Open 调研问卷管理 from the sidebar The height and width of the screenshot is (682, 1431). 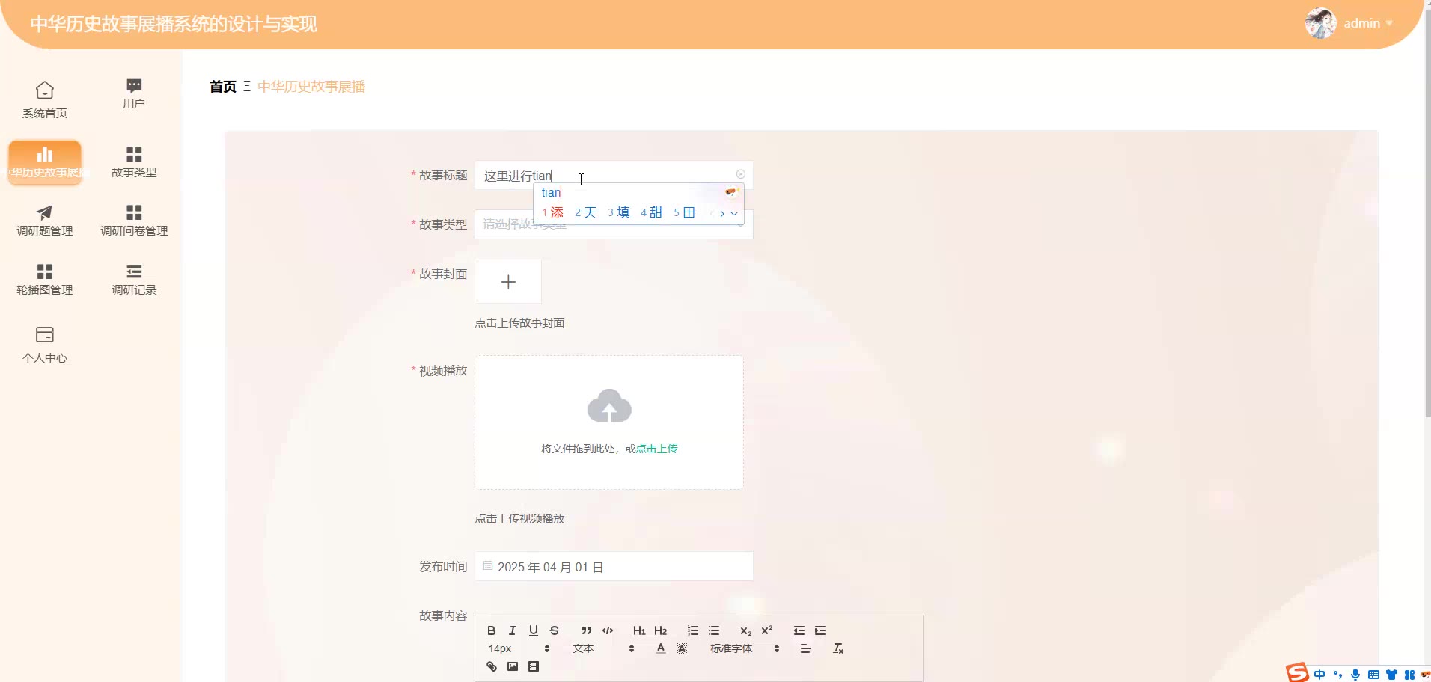point(134,221)
